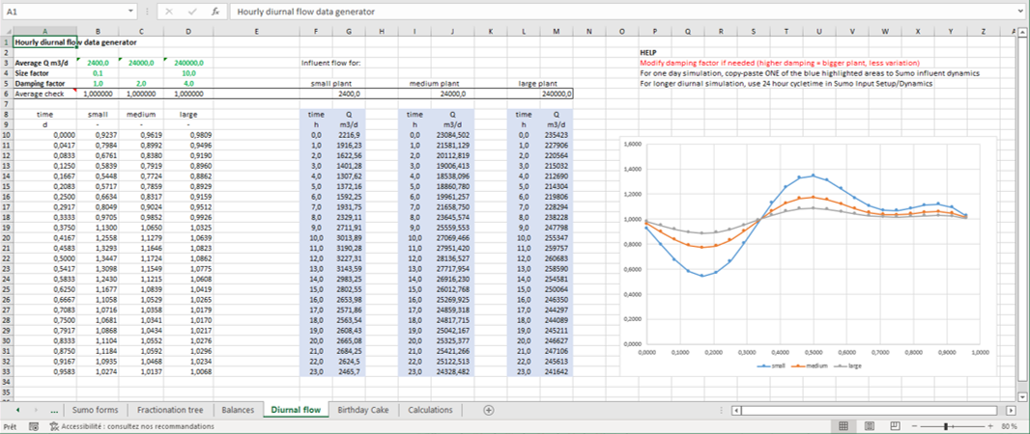
Task: Click the Cancel entry X icon in formula bar
Action: (168, 11)
